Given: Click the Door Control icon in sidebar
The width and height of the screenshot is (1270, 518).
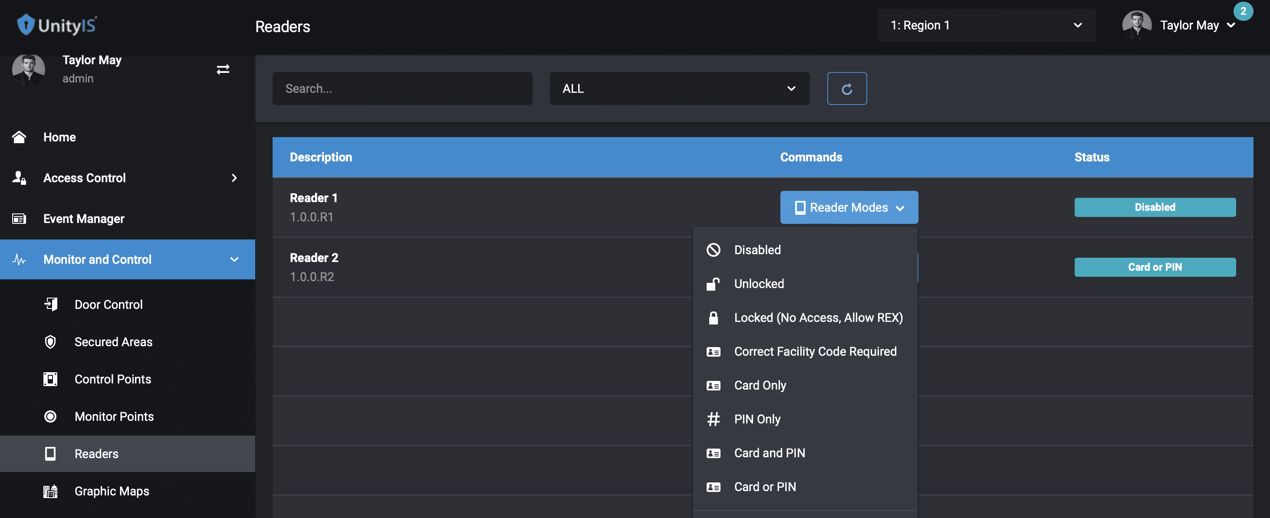Looking at the screenshot, I should 51,304.
